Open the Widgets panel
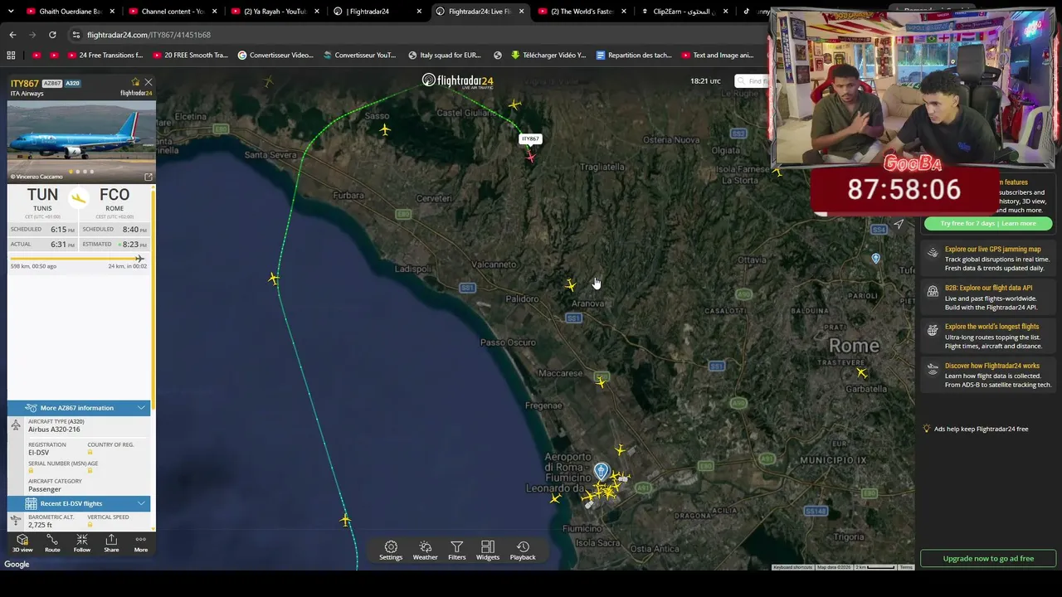Image resolution: width=1062 pixels, height=597 pixels. tap(488, 551)
